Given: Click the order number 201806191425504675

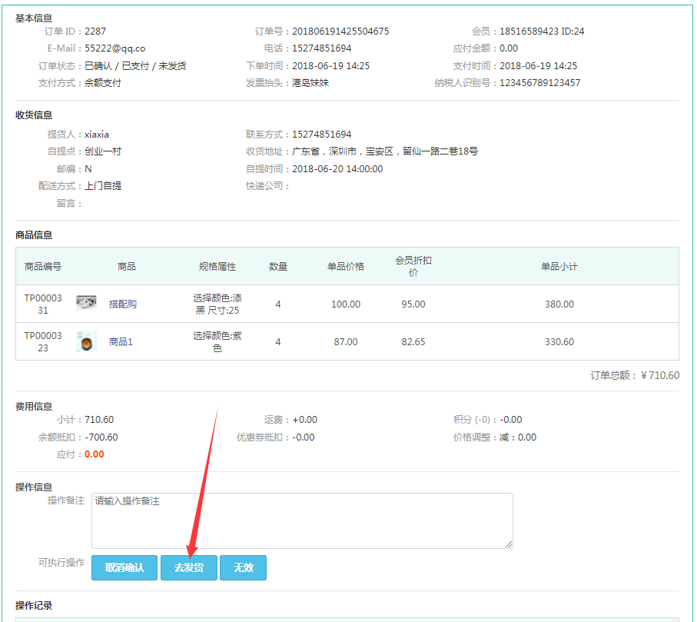Looking at the screenshot, I should pos(340,32).
